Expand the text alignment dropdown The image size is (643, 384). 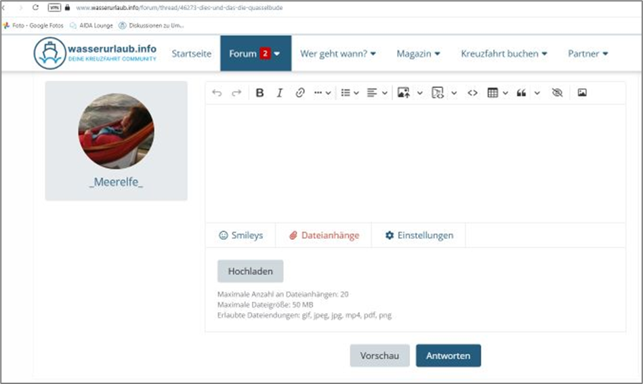[377, 93]
